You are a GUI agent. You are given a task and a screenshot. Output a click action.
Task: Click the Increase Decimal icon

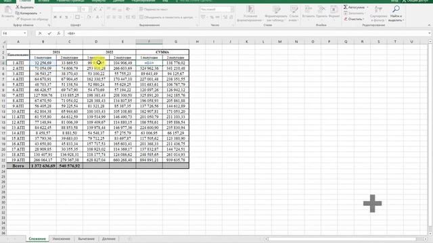pyautogui.click(x=225, y=17)
